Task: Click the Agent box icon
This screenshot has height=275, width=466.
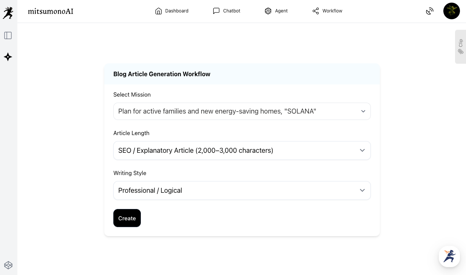Action: [x=268, y=11]
